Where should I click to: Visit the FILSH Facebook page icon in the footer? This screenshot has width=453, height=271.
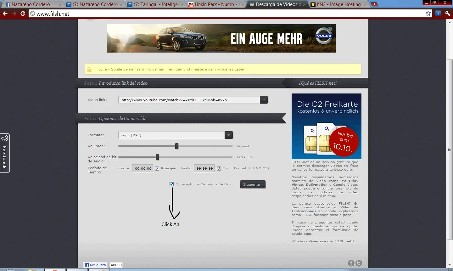coord(351,263)
